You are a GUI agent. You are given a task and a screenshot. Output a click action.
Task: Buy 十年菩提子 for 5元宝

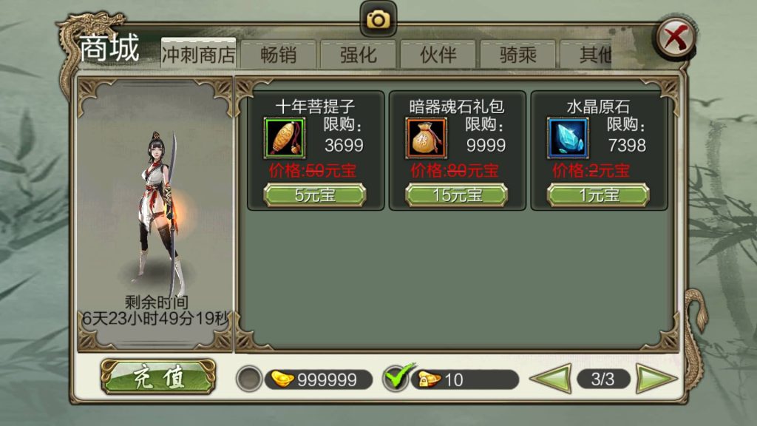coord(315,195)
